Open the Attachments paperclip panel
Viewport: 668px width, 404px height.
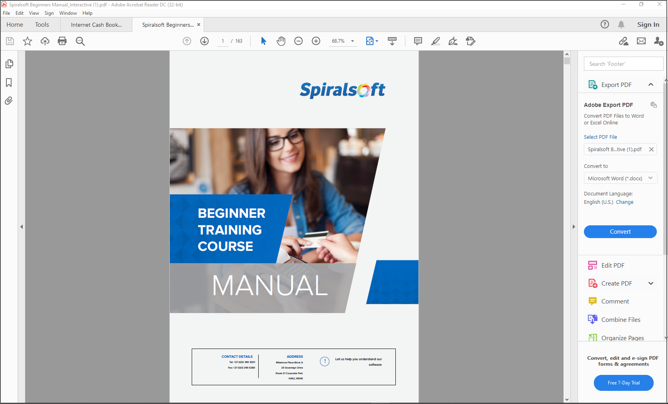(x=9, y=101)
